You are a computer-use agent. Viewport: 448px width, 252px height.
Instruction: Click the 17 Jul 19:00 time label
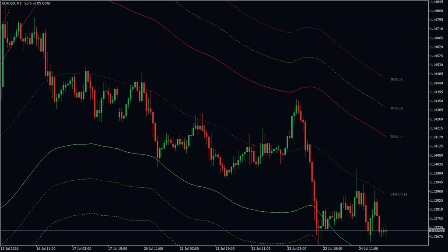[117, 248]
